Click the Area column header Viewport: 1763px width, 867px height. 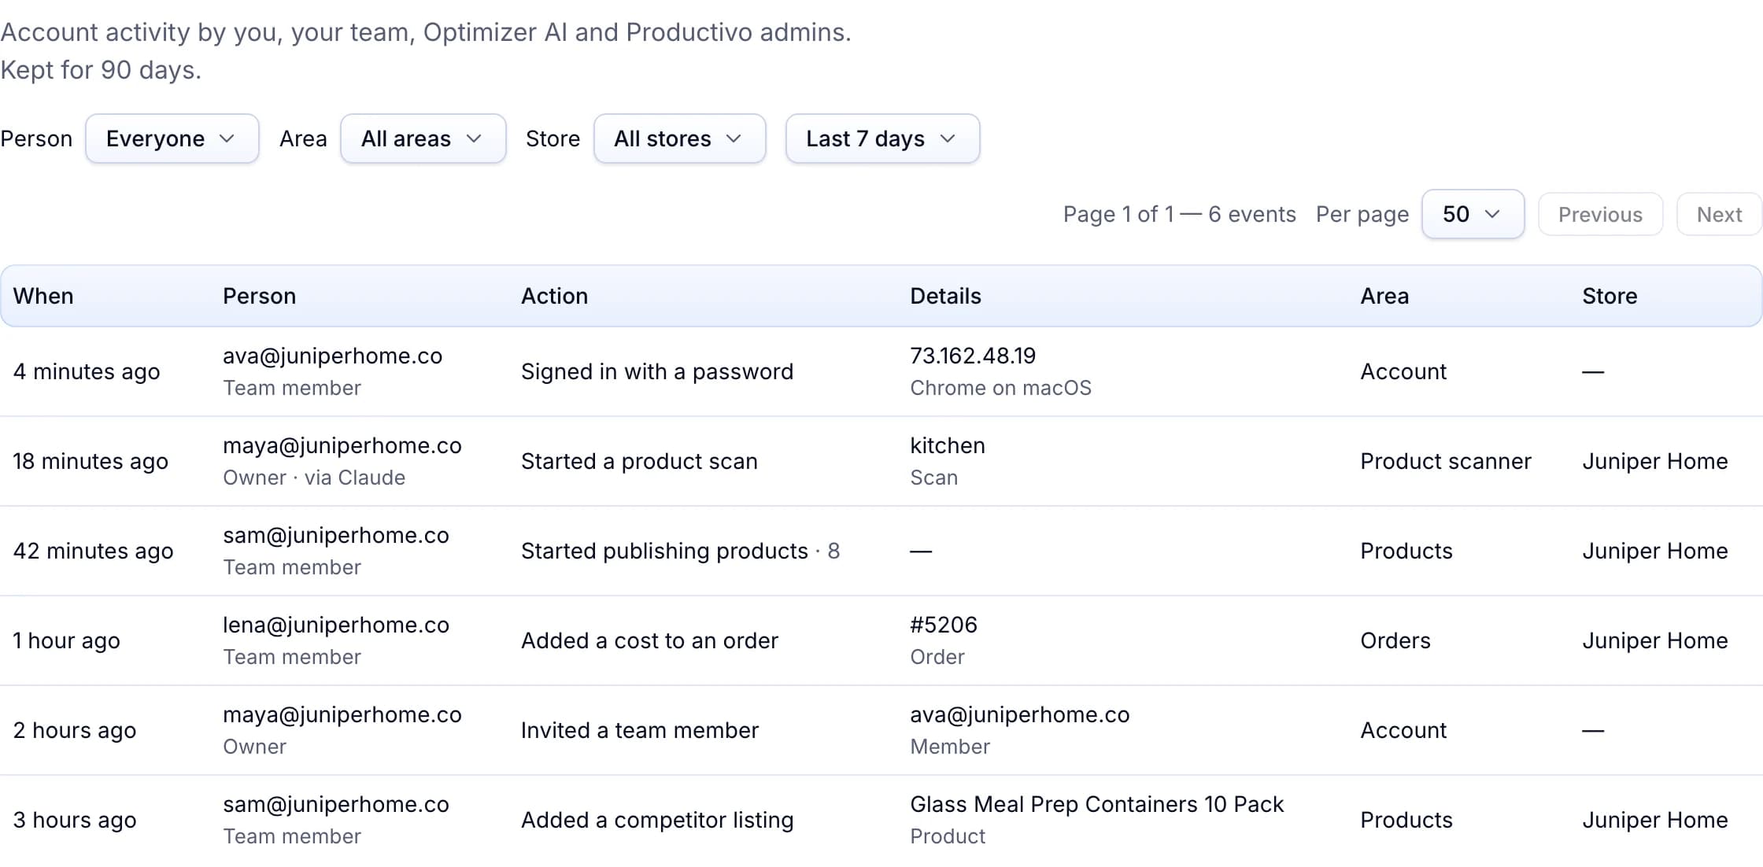coord(1384,296)
